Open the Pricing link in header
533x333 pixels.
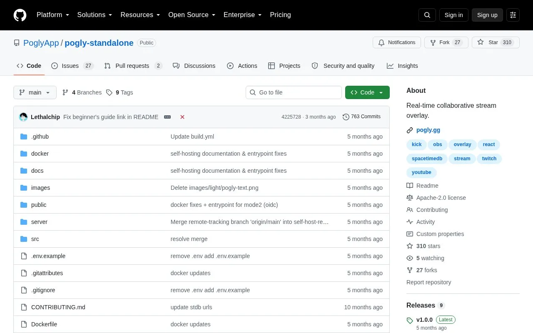[280, 15]
